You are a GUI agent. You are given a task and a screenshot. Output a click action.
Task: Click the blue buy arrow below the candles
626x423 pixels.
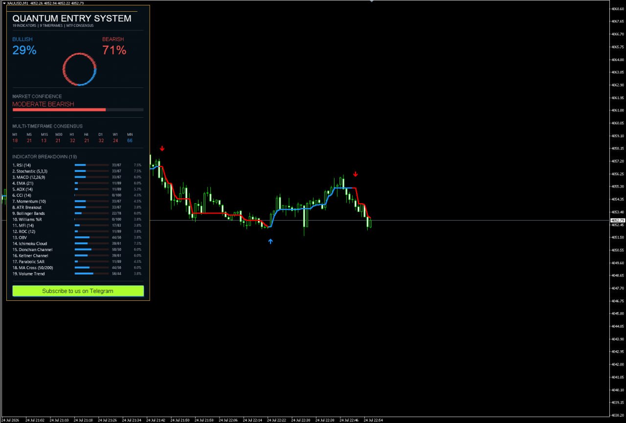click(270, 241)
